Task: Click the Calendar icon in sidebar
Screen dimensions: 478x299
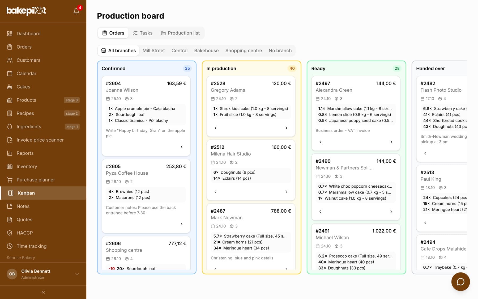Action: coord(10,73)
